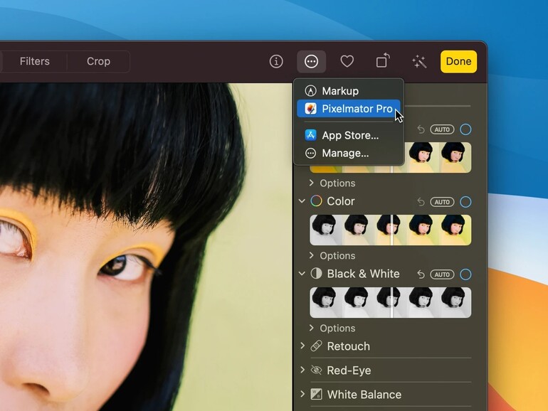Expand the White Balance section
This screenshot has height=411, width=548.
302,394
